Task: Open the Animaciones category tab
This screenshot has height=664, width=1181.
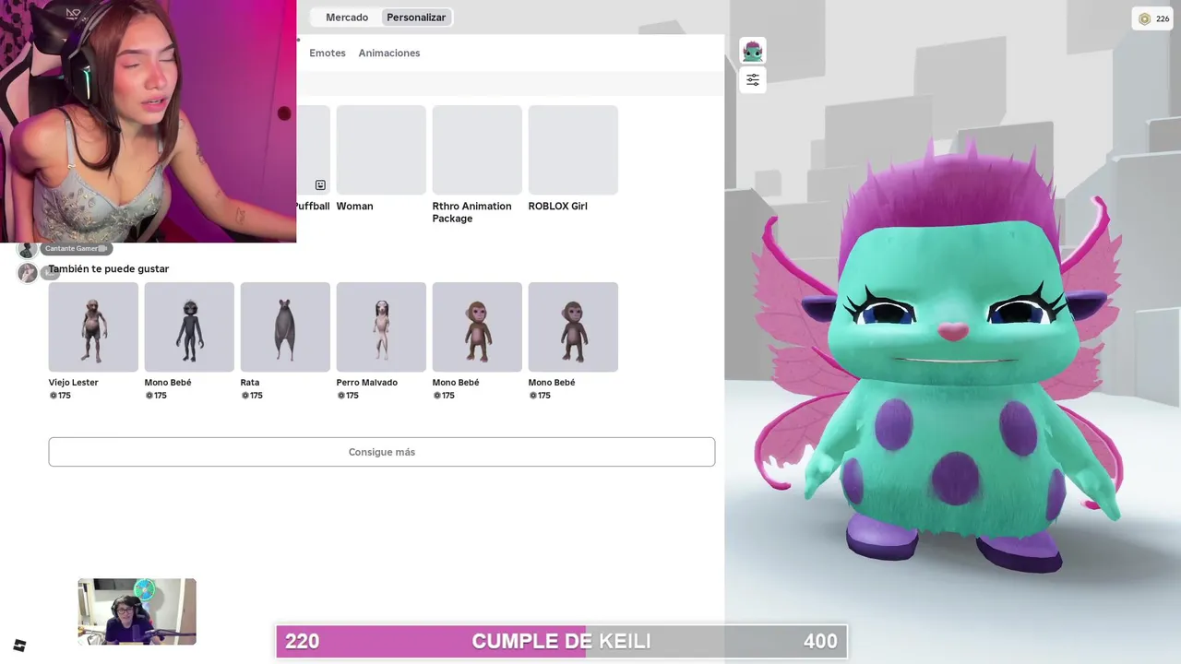Action: click(389, 53)
